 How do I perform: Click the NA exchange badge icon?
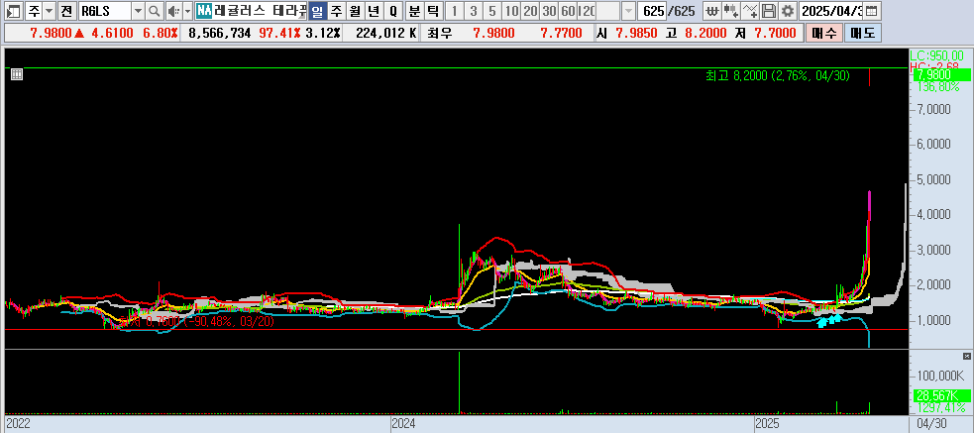203,11
